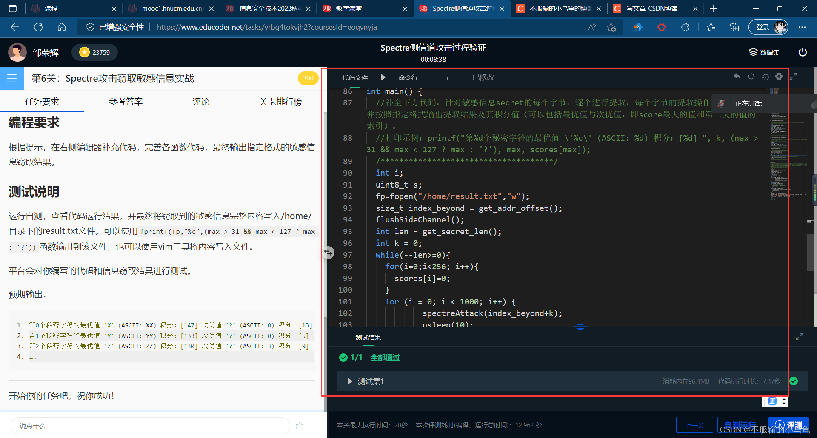Click the 23759 gold coin badge
817x438 pixels.
95,52
